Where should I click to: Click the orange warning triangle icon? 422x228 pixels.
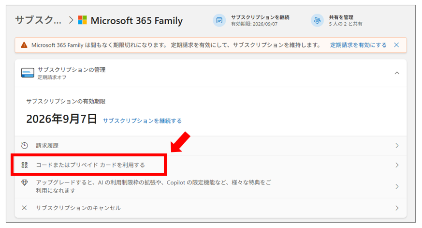[24, 45]
